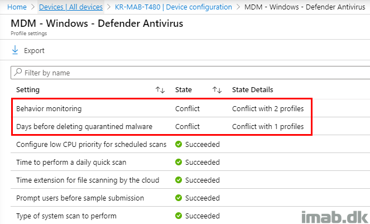370x224 pixels.
Task: Go to Devices | All devices breadcrumb
Action: tap(71, 7)
